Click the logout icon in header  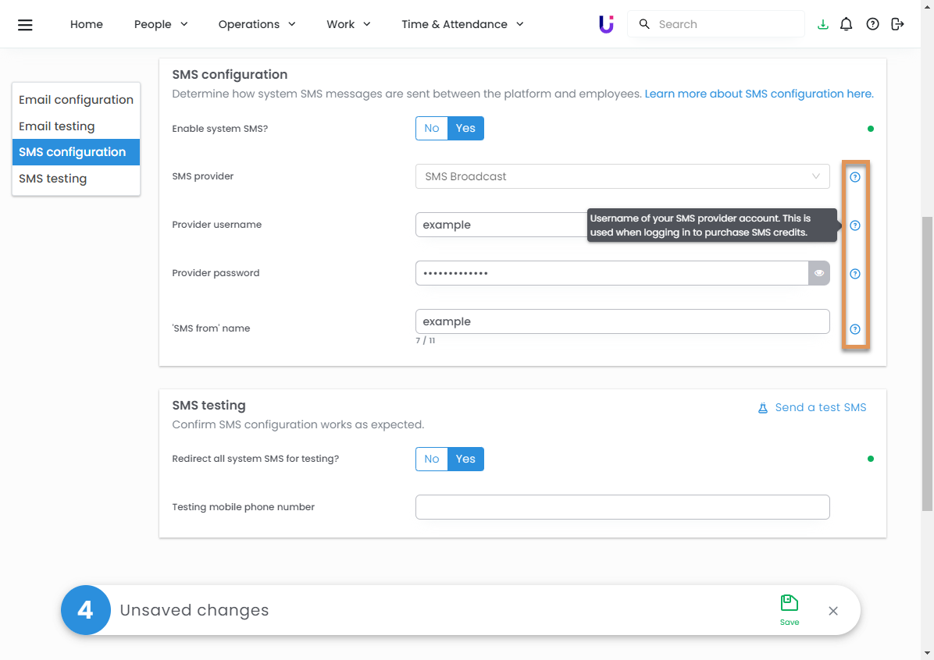coord(897,24)
